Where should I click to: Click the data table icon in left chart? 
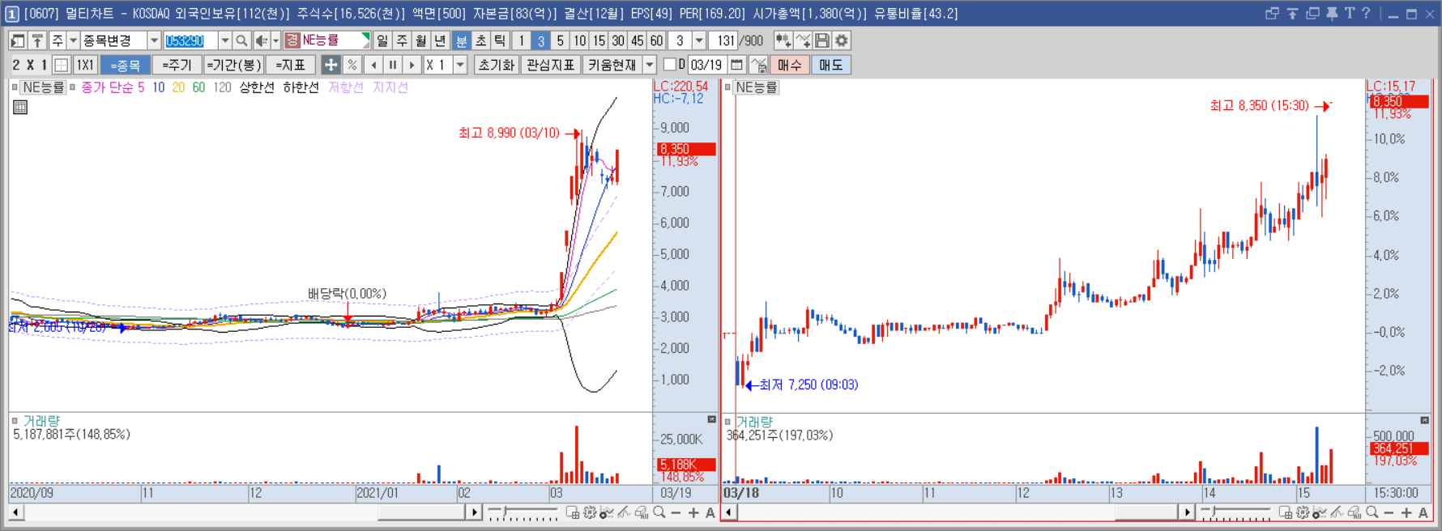click(x=20, y=107)
